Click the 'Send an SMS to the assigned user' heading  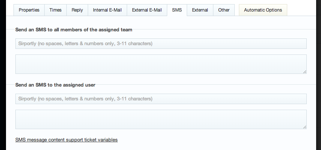pyautogui.click(x=55, y=85)
